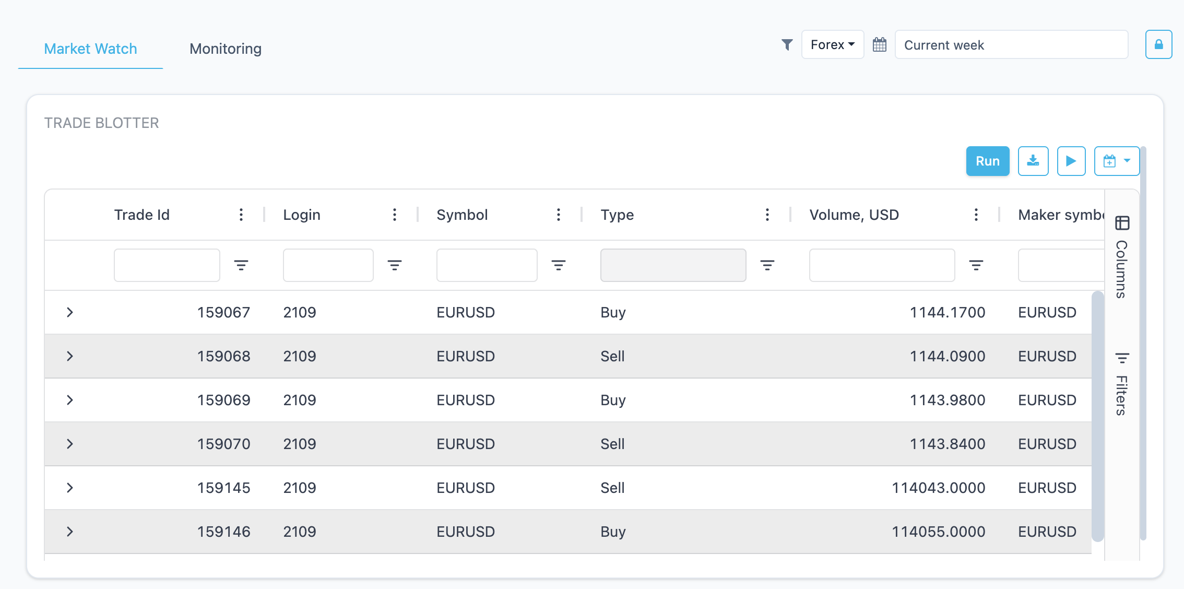Click the funnel filter icon beside Forex
This screenshot has width=1184, height=589.
(787, 45)
